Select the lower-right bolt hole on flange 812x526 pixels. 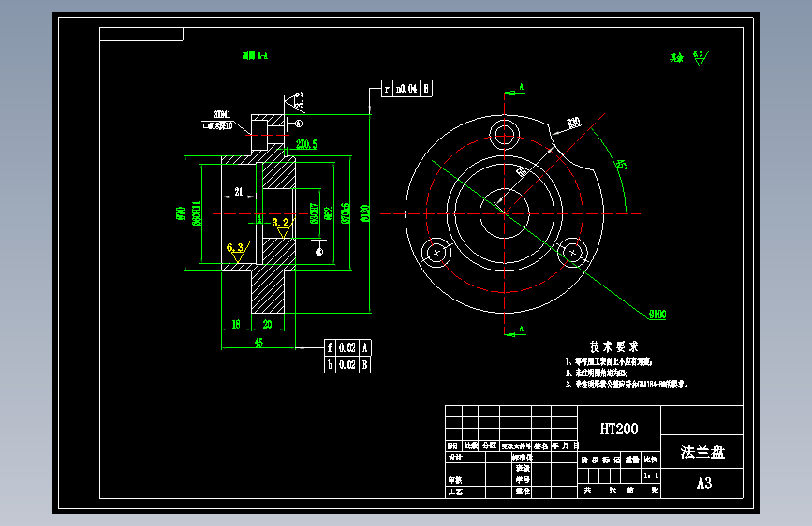coord(572,253)
